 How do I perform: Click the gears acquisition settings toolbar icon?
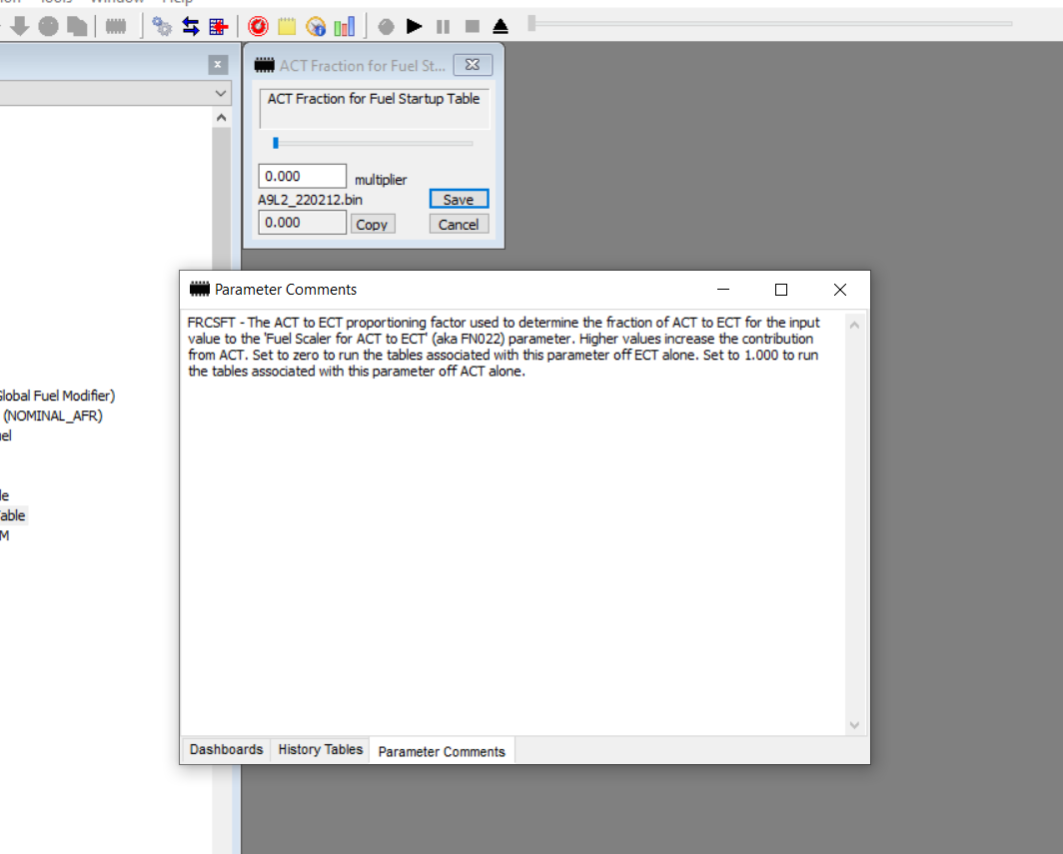click(x=162, y=26)
